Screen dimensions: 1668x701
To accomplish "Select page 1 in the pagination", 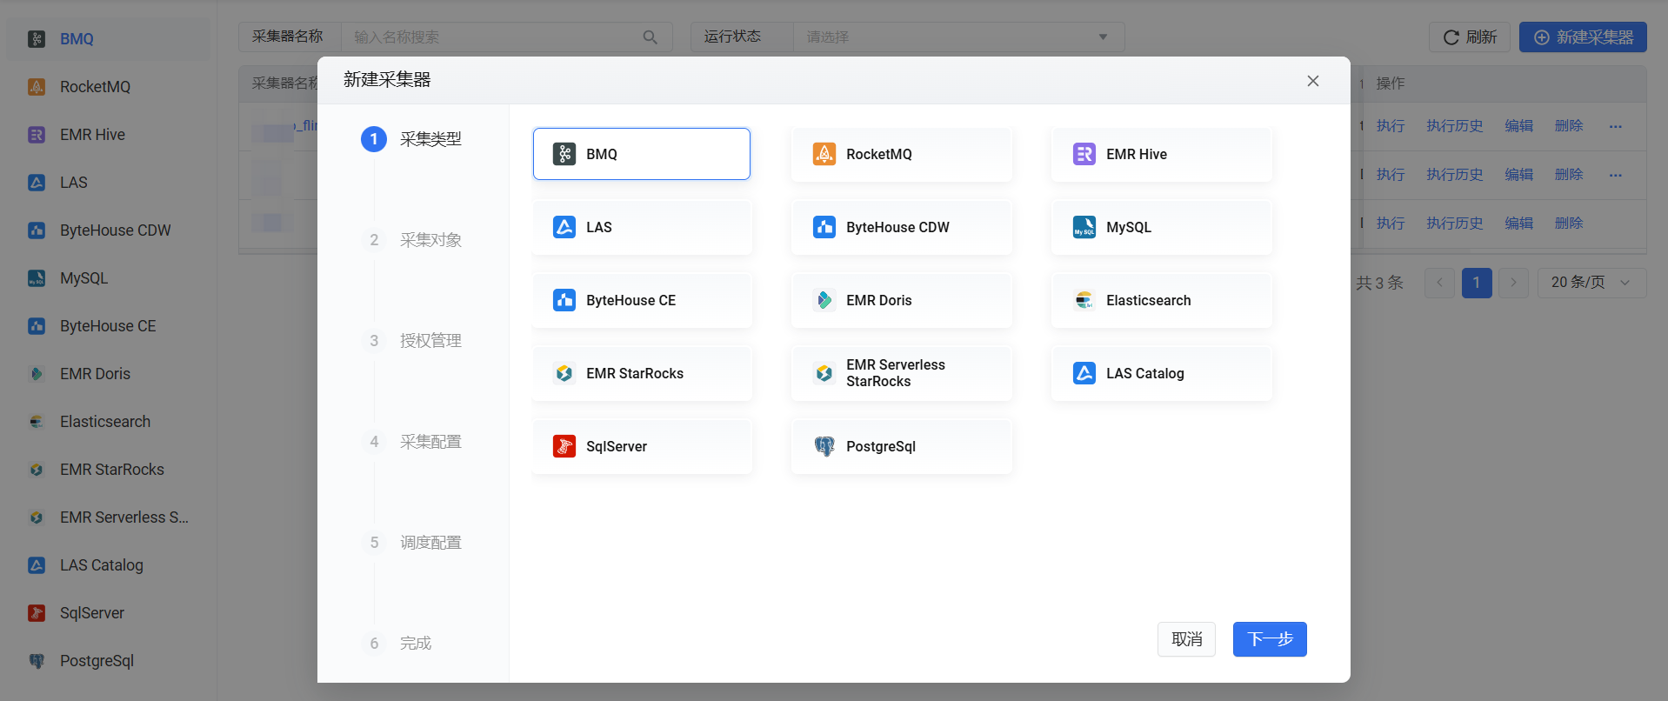I will pyautogui.click(x=1477, y=283).
